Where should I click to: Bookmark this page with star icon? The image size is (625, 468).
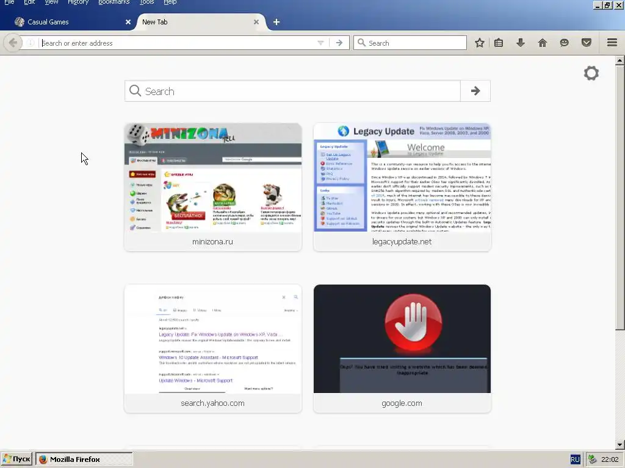480,43
